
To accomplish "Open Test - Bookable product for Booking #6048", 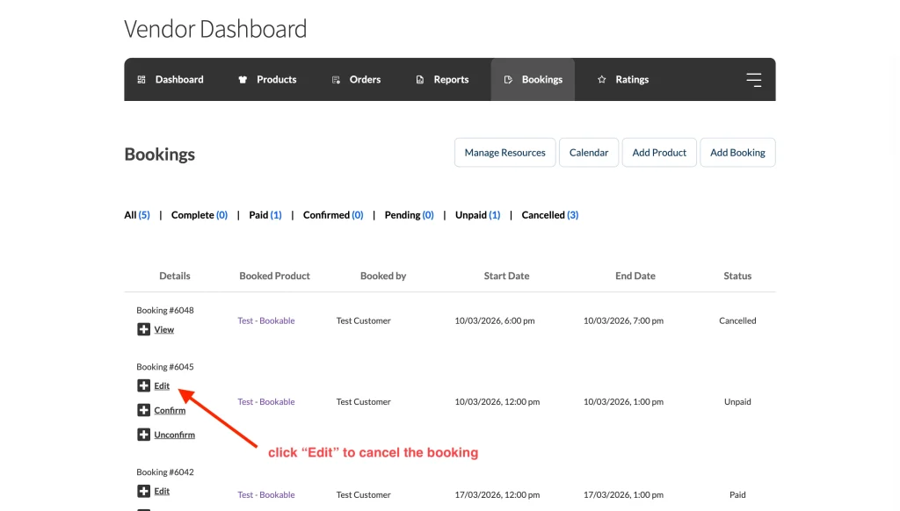I will pyautogui.click(x=266, y=320).
